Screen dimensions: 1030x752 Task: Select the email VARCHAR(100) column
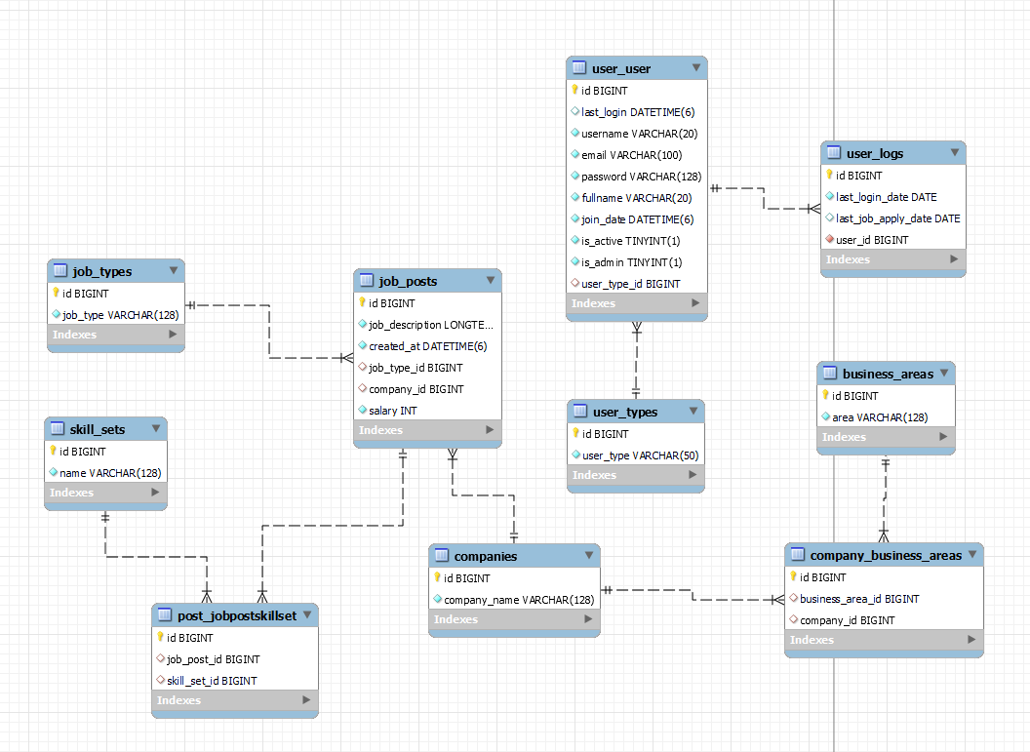click(x=637, y=155)
